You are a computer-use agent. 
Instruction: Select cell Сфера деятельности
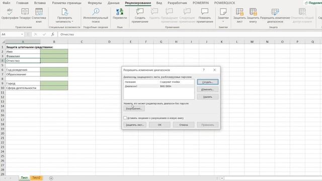tap(23, 88)
